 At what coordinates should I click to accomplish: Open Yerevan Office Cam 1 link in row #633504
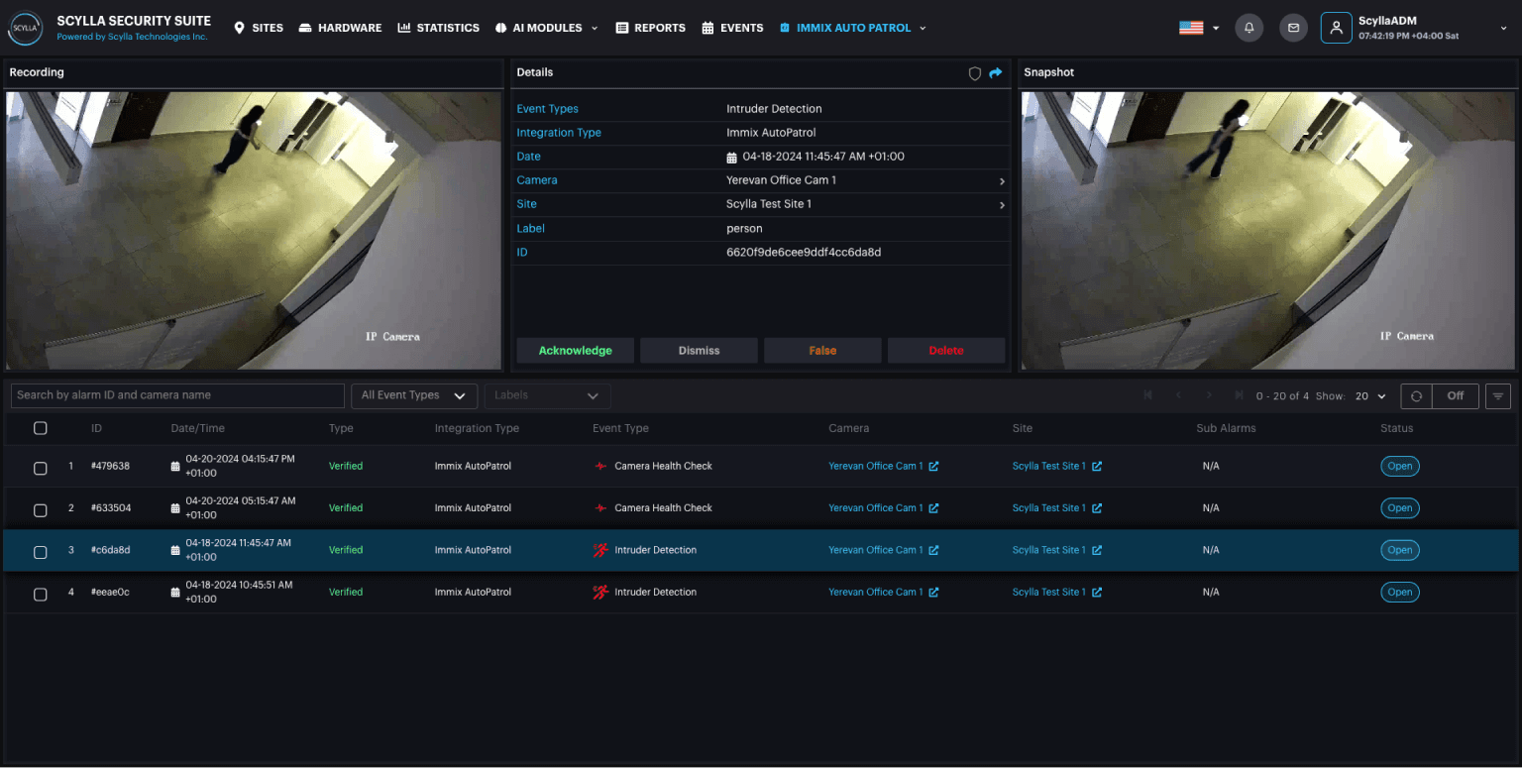pyautogui.click(x=876, y=508)
